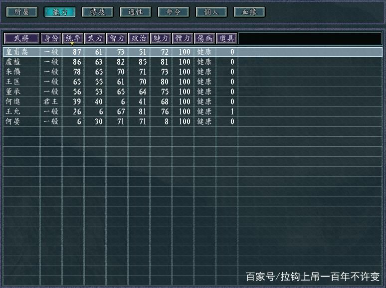386x288 pixels.
Task: Sort by 政治 column header
Action: coord(139,38)
